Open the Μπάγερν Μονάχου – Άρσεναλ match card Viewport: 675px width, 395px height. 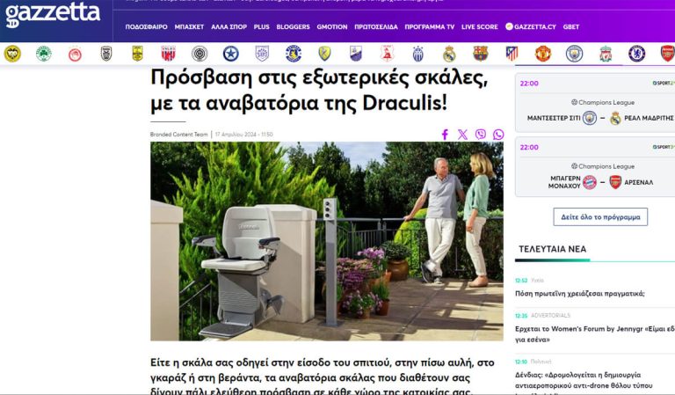pos(595,166)
